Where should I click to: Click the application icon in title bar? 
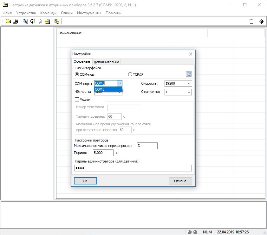pos(5,5)
